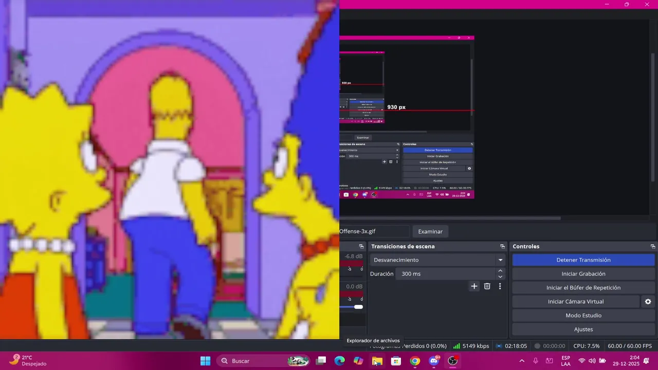Click the -6.8 dB audio level readout

pos(354,256)
